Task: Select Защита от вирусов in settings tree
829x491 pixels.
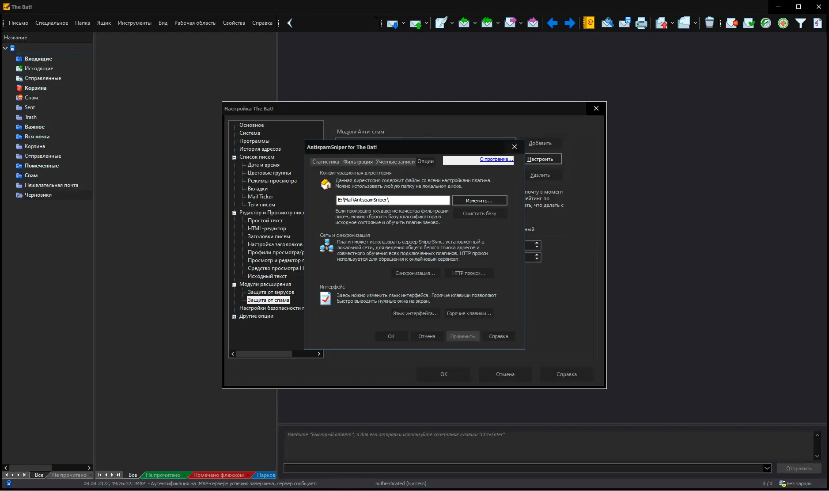Action: [271, 292]
